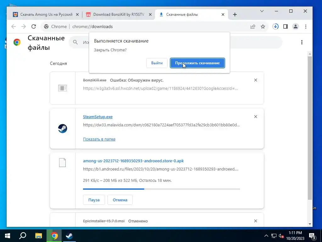Click the blank file icon of apk download
This screenshot has width=322, height=242.
point(63,163)
